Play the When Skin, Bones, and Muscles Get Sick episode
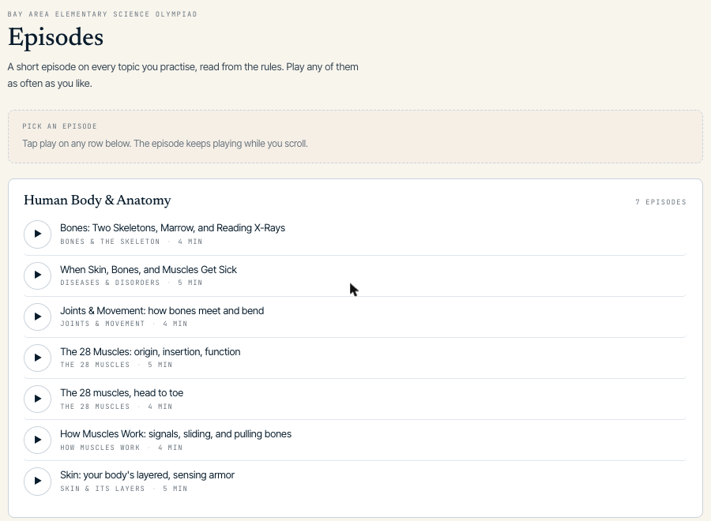 pos(37,275)
